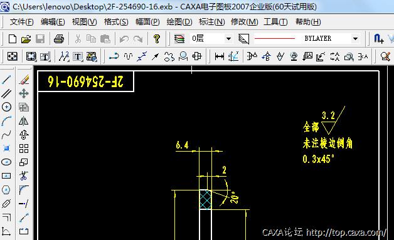Pick the eraser tool in sidebar
Screen dimensions: 394x240
[24, 80]
